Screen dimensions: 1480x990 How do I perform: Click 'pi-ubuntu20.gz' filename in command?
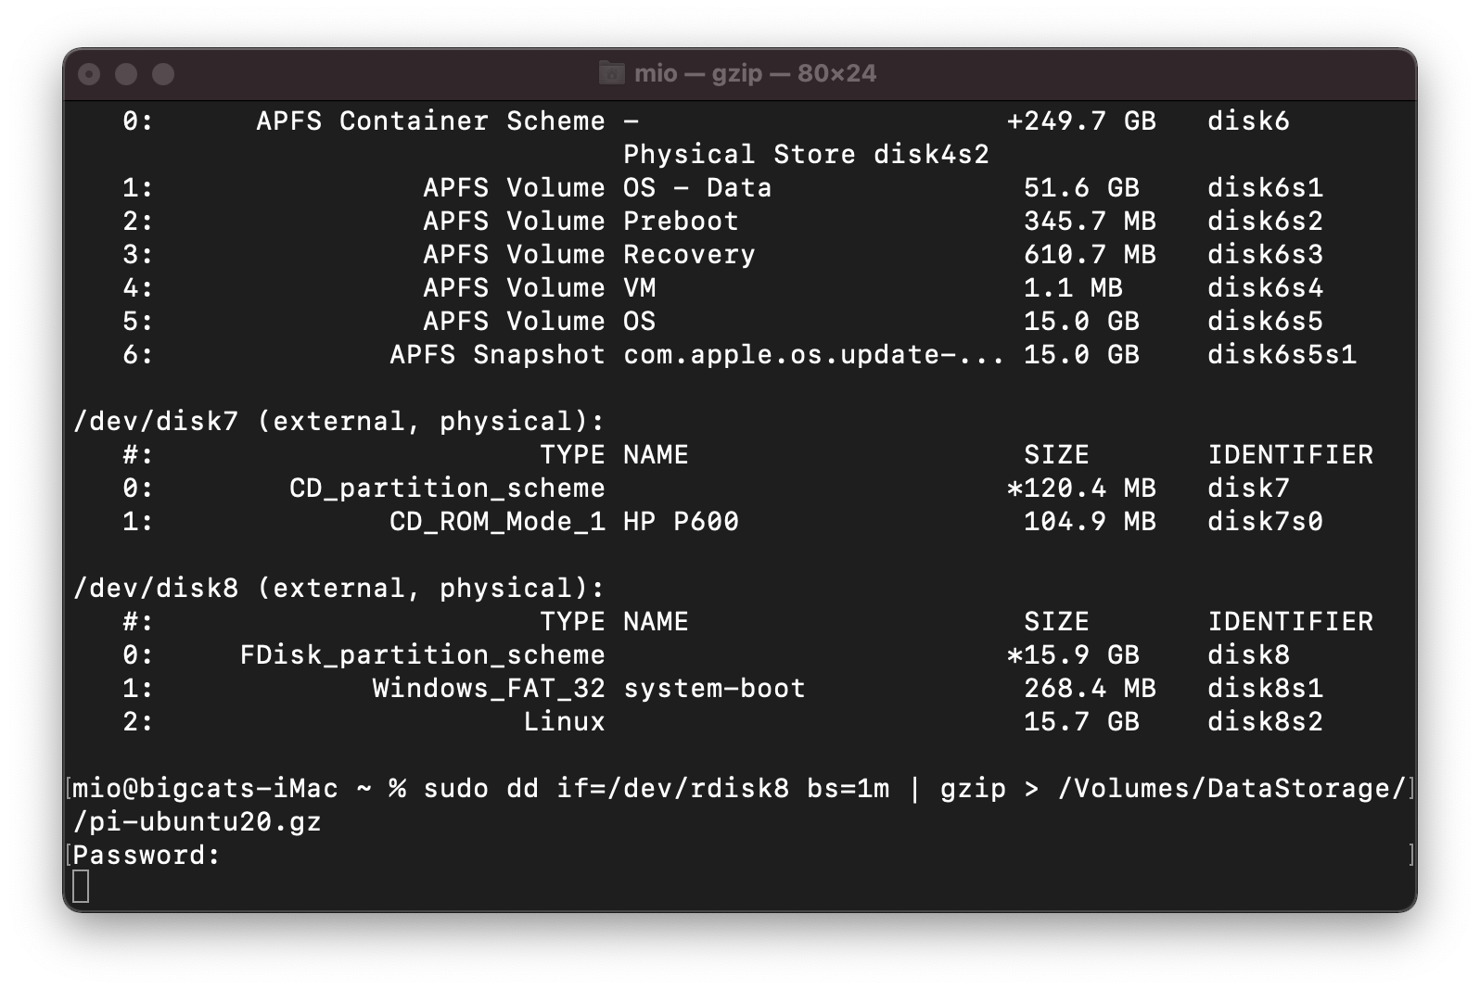(204, 821)
